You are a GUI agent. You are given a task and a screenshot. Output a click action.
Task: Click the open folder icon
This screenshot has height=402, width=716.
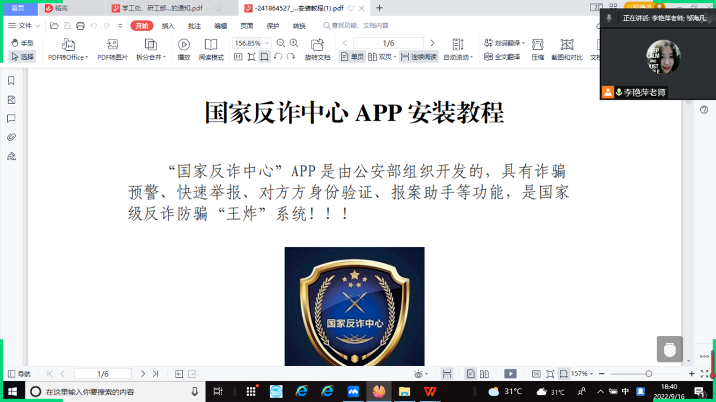point(54,26)
